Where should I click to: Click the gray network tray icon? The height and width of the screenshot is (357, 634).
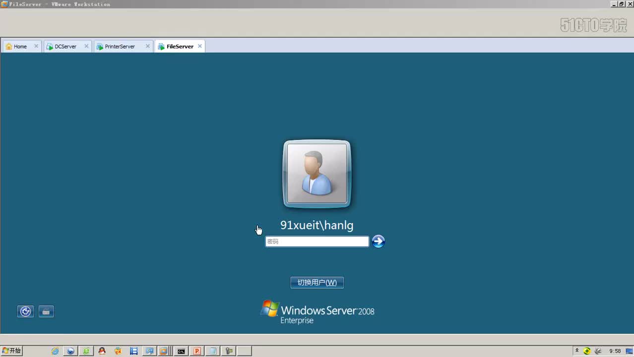pyautogui.click(x=598, y=351)
